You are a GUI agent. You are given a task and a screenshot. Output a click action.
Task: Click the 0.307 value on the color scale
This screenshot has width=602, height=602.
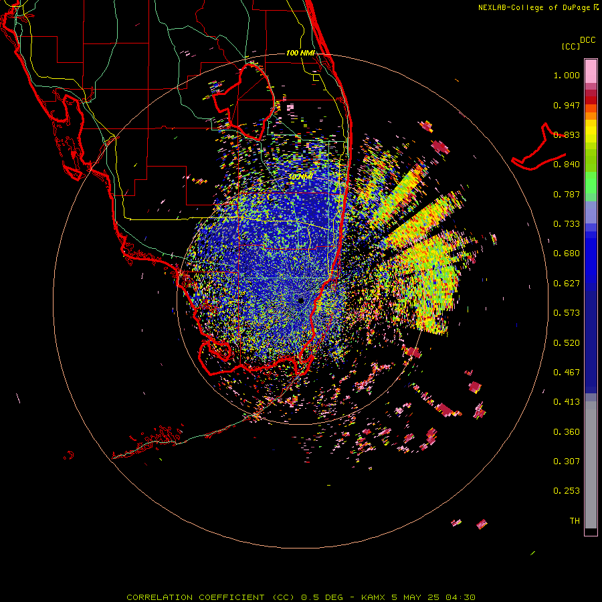click(x=567, y=462)
